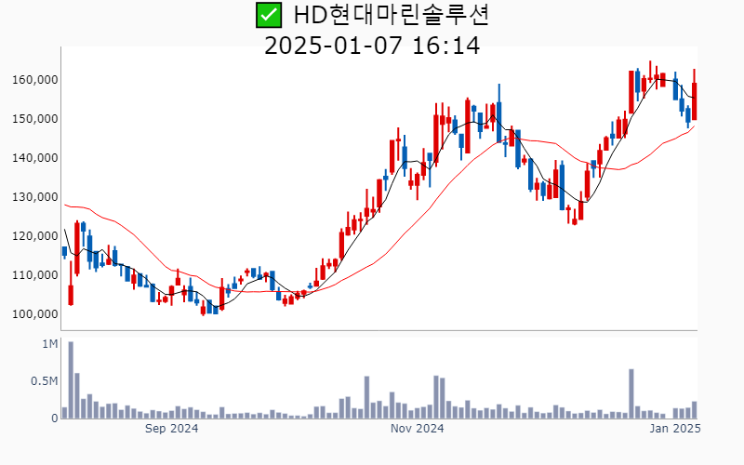744x465 pixels.
Task: Click the timestamp 2025-01-07 16:14
Action: pos(372,46)
